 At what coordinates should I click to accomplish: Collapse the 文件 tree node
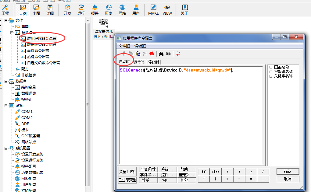click(x=6, y=20)
